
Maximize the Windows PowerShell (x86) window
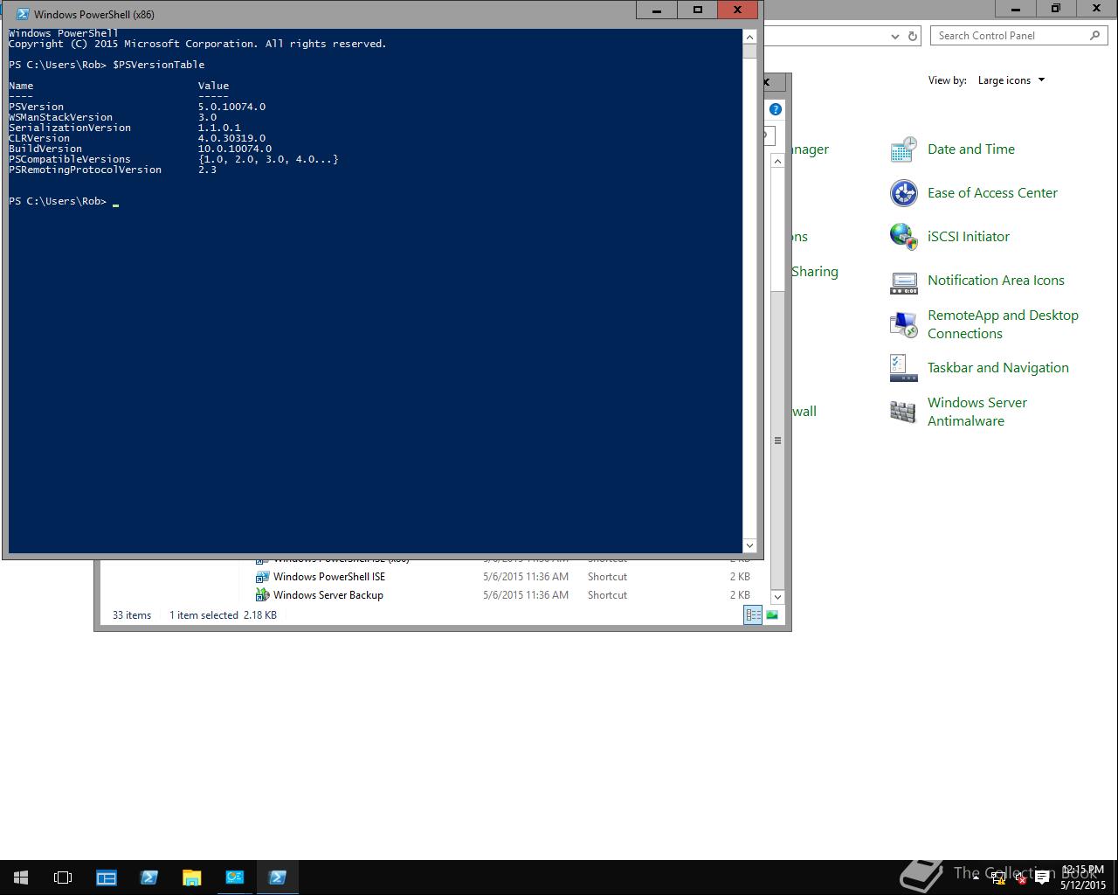(x=697, y=10)
